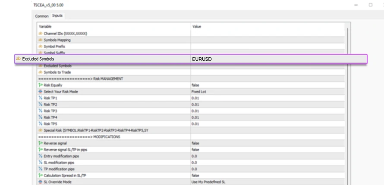Click the Risk TP3 value 0.01
This screenshot has height=185, width=384.
[x=195, y=111]
